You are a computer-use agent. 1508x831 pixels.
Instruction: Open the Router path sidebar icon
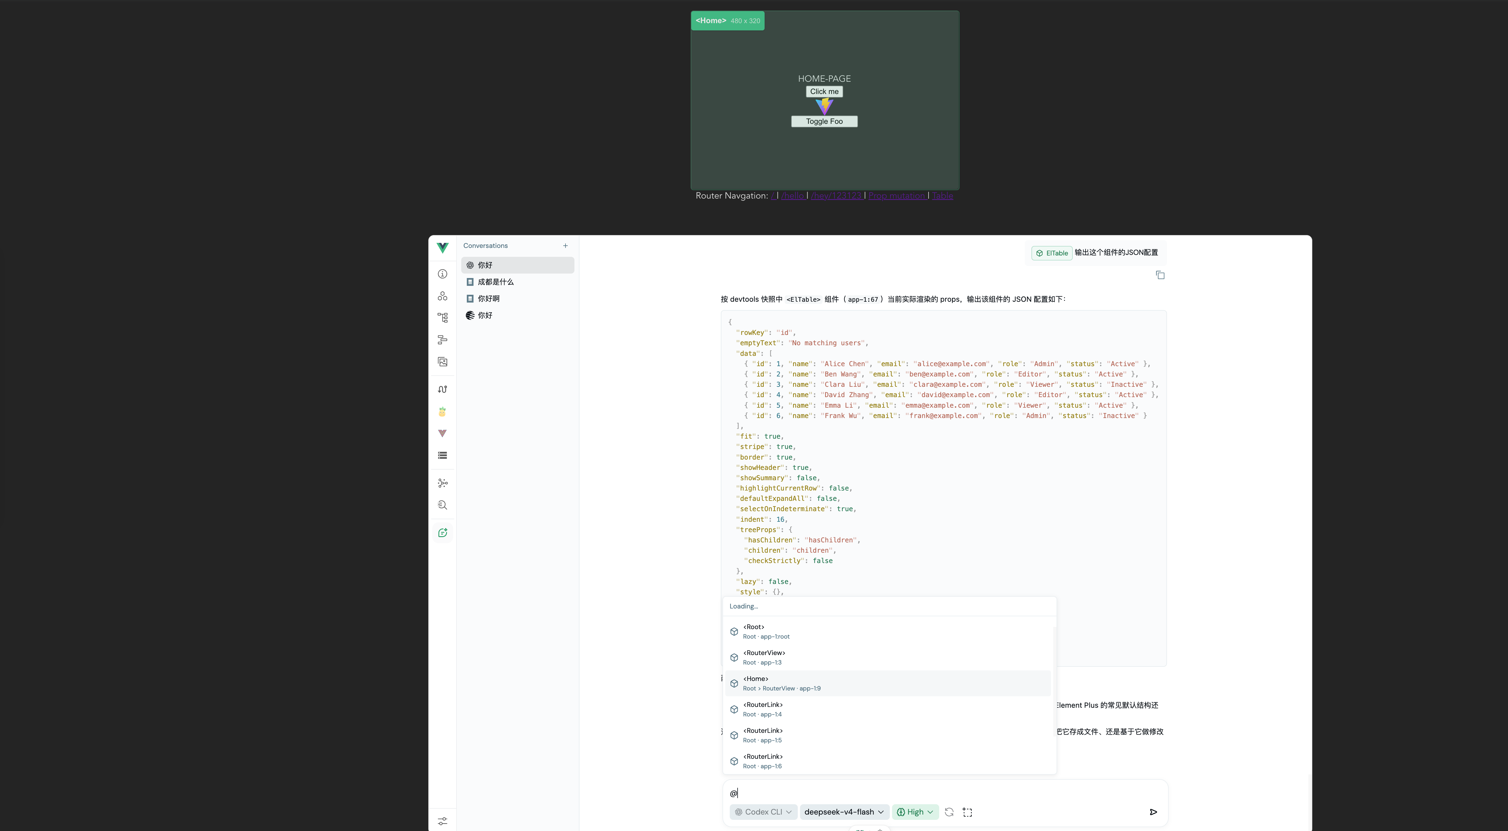443,390
